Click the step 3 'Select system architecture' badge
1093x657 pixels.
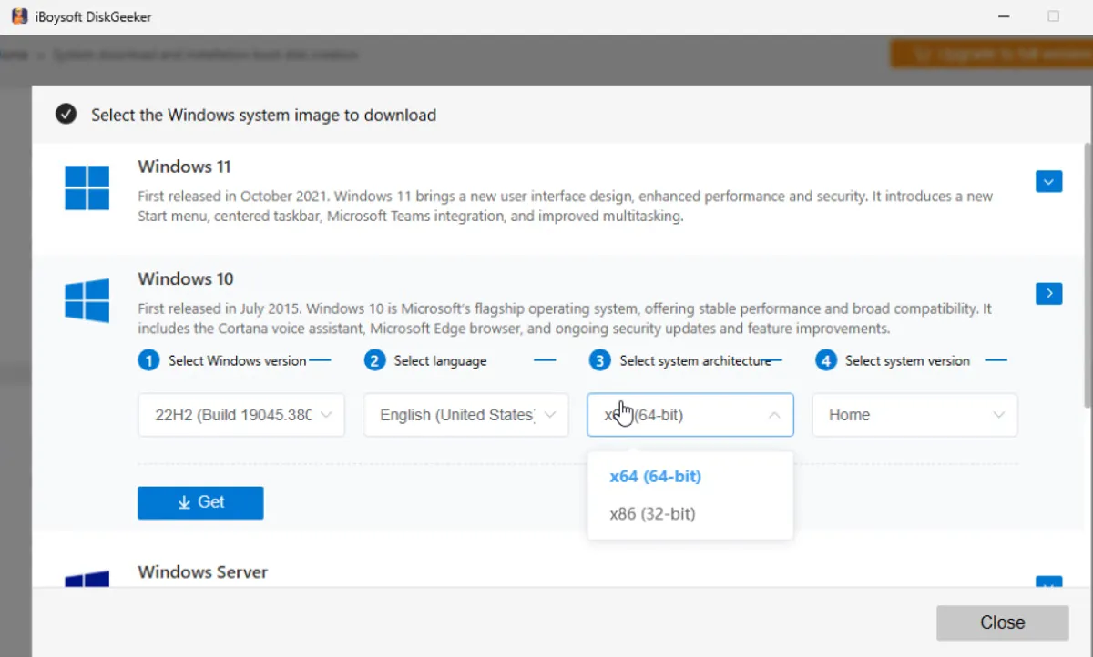coord(599,360)
